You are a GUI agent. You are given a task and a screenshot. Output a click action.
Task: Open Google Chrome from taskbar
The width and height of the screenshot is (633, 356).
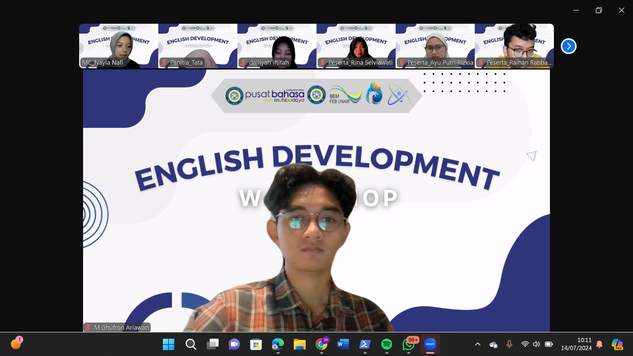[x=321, y=344]
